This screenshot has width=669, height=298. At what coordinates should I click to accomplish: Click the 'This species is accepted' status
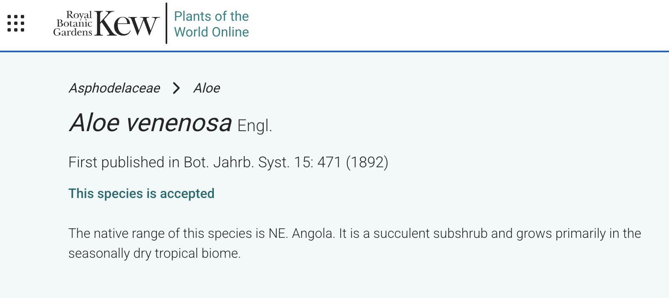pos(141,193)
